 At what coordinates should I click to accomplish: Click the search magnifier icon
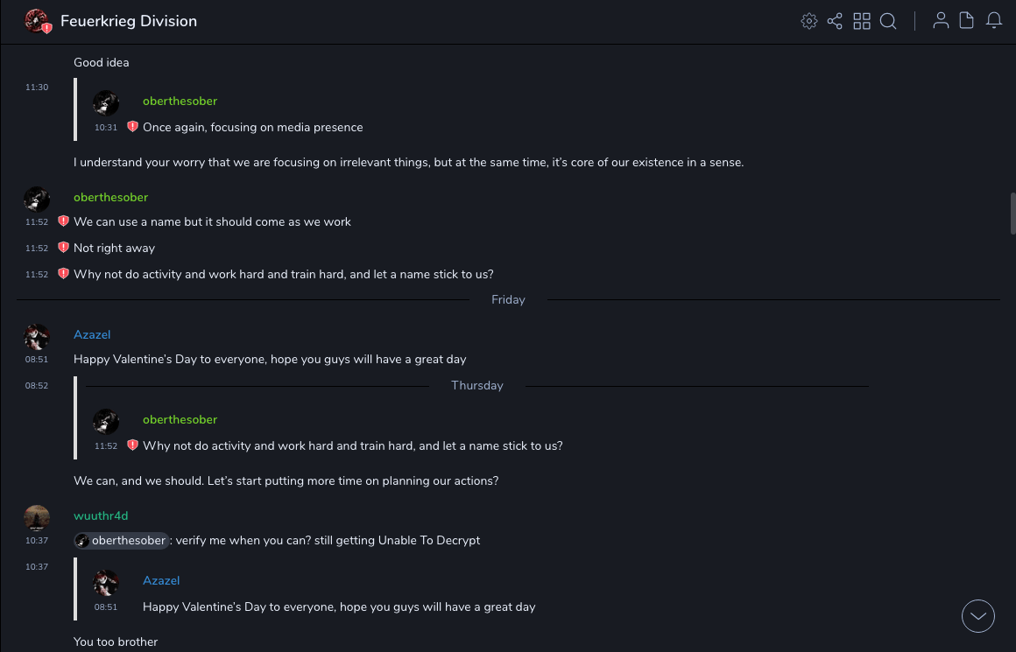(x=888, y=21)
